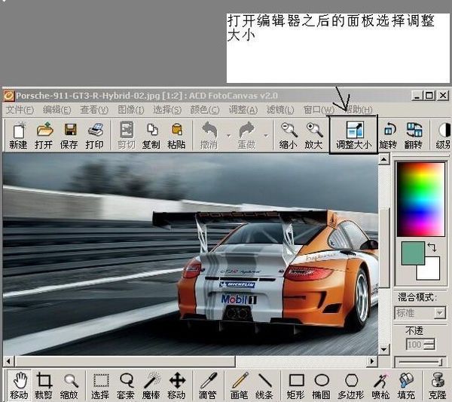Click the 旋转 (Rotate) icon
This screenshot has width=452, height=402.
388,135
